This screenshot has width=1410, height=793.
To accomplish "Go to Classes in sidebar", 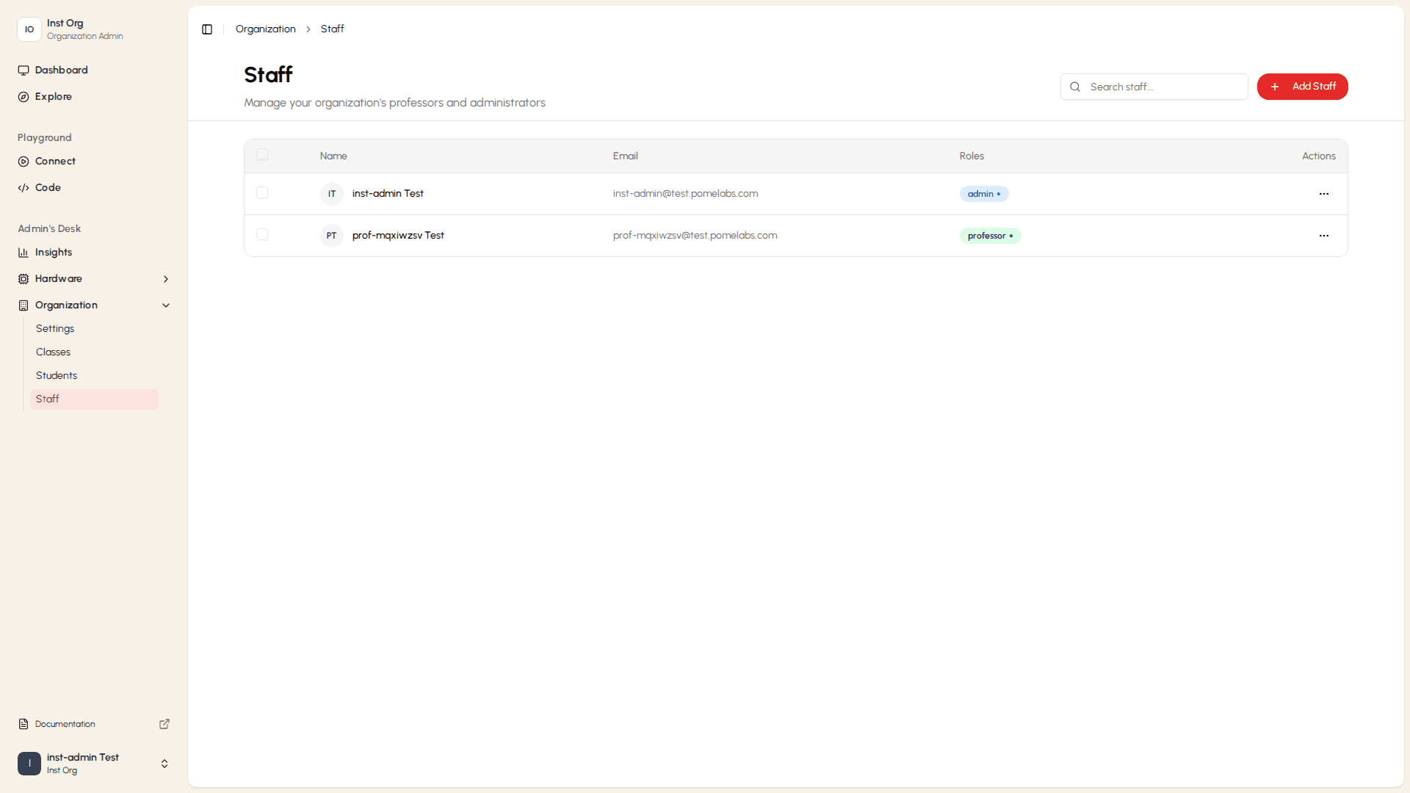I will coord(94,352).
